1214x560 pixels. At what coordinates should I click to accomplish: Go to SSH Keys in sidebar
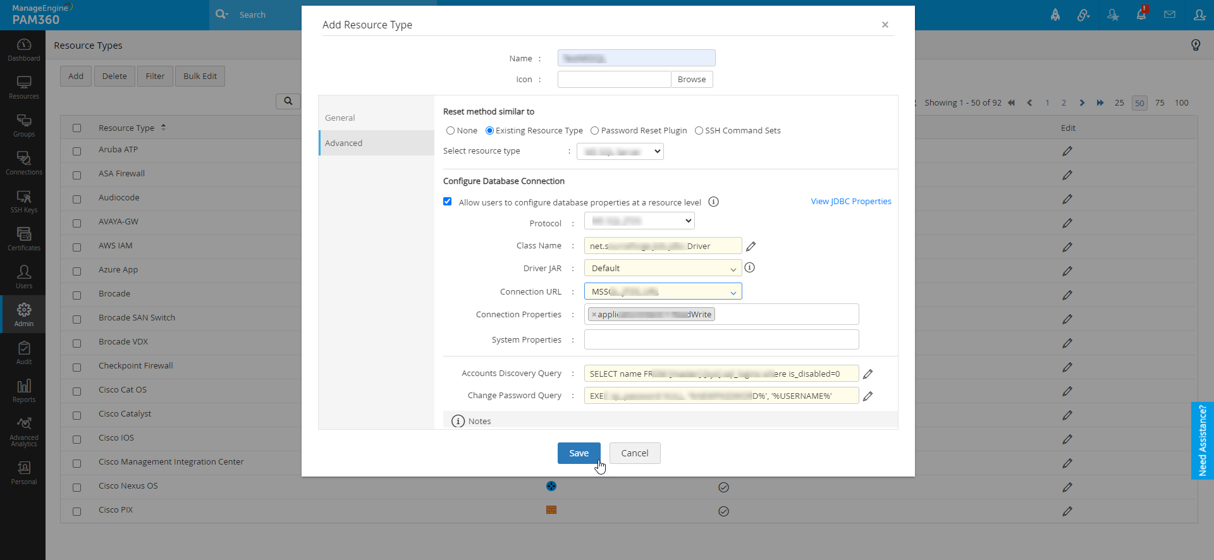coord(23,201)
